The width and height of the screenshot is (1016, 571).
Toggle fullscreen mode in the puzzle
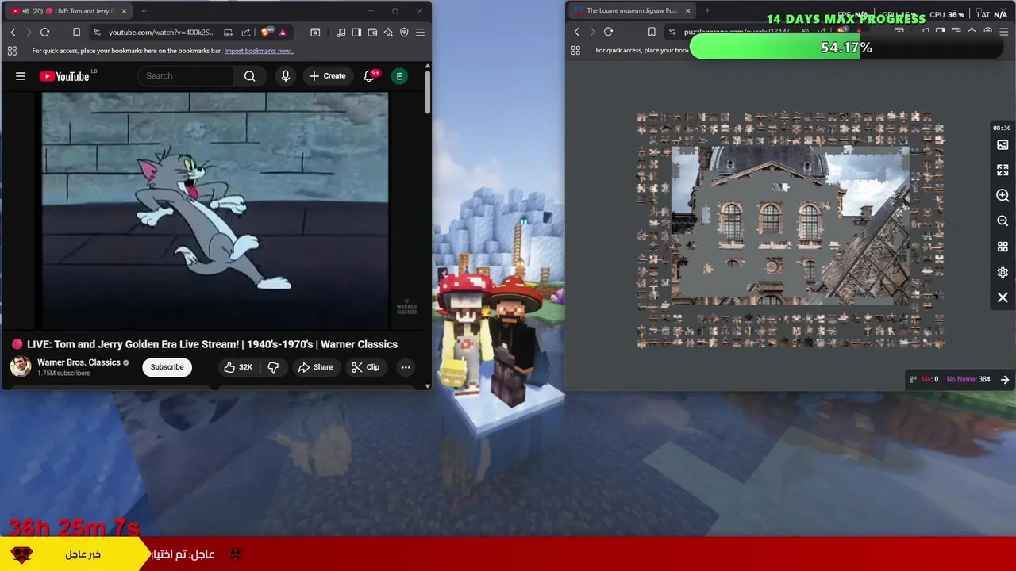(x=1003, y=171)
